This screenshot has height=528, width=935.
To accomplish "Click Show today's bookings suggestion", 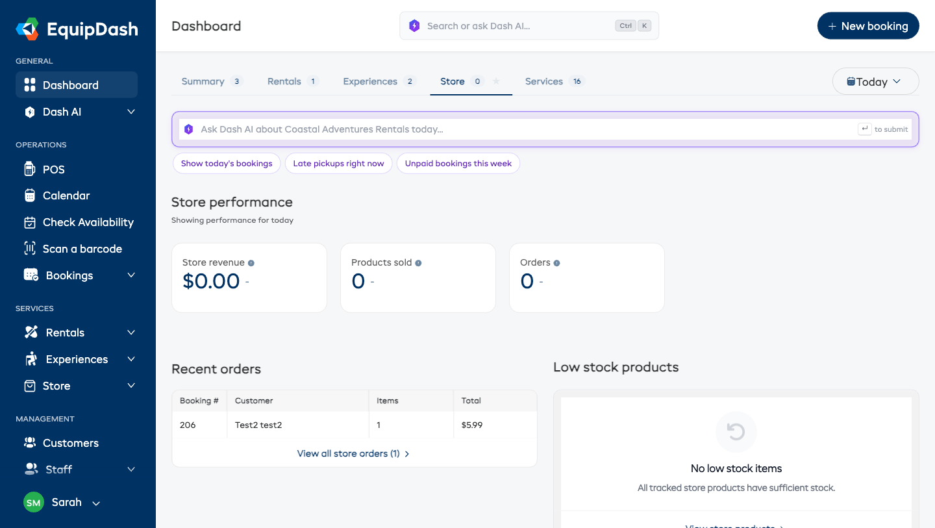I will 227,164.
